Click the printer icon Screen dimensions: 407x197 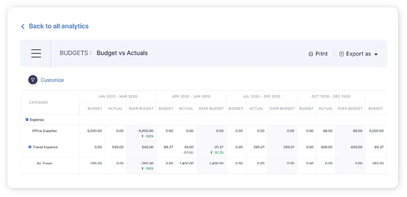[311, 54]
